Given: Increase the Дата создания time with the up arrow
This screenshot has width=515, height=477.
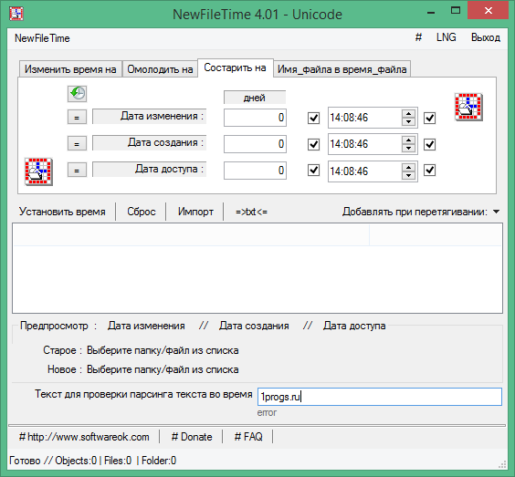Looking at the screenshot, I should point(408,140).
